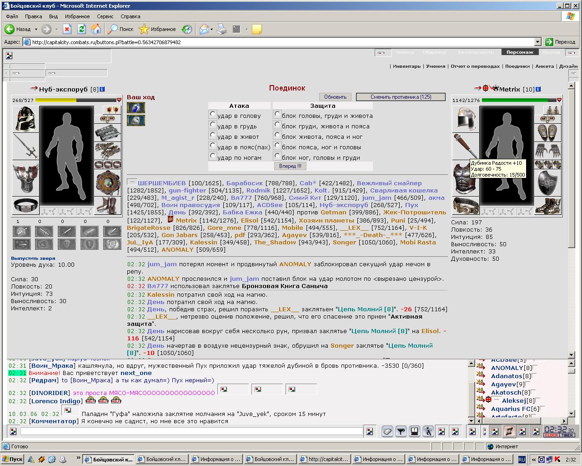Click inside the chat message input field

point(191,431)
